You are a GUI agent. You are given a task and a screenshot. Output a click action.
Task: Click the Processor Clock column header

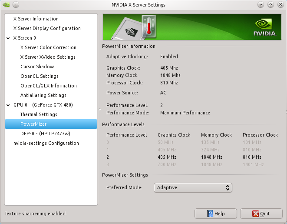[260, 135]
